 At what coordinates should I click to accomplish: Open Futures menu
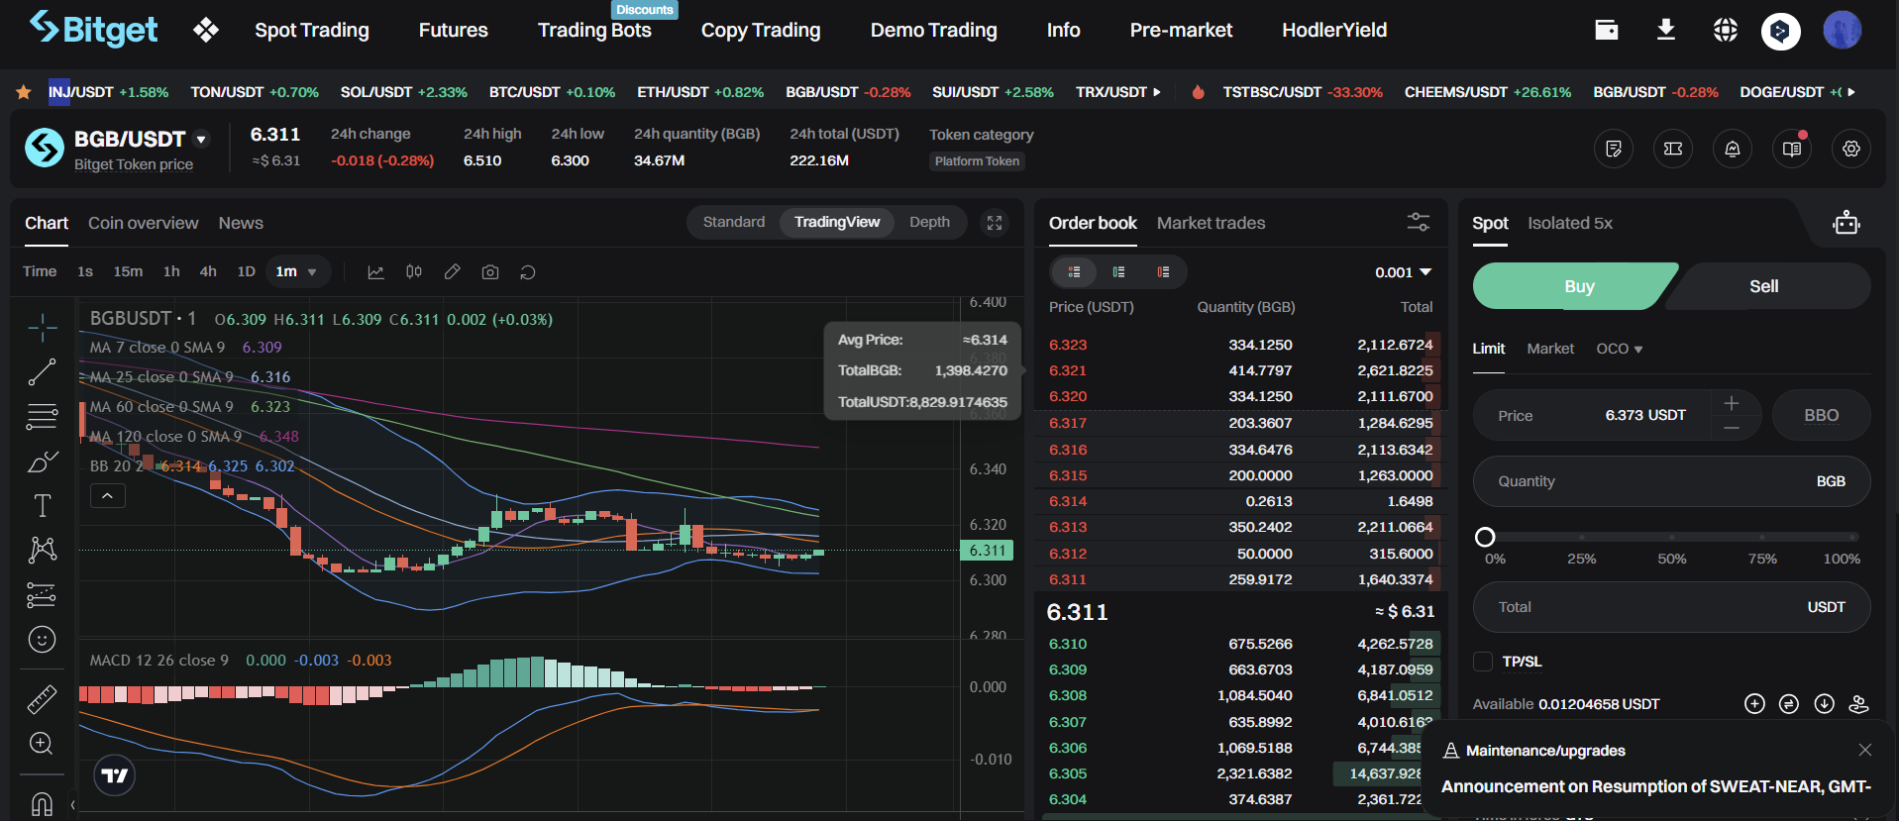(x=454, y=30)
